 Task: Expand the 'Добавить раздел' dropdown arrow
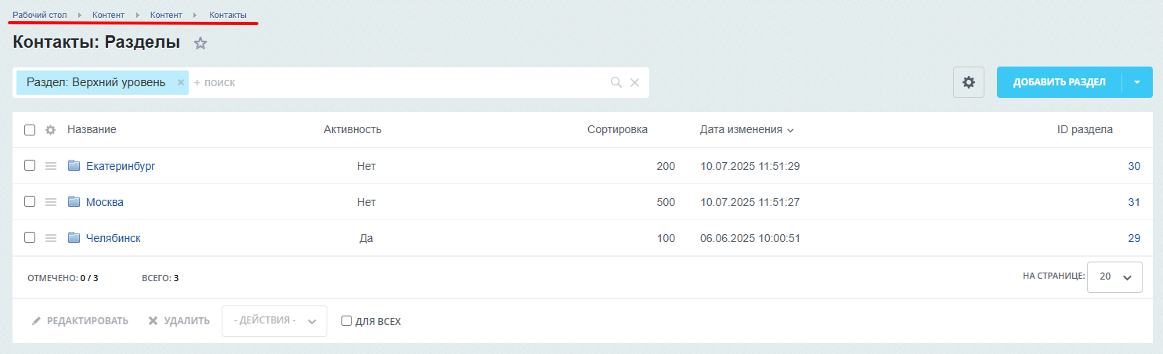click(x=1137, y=82)
